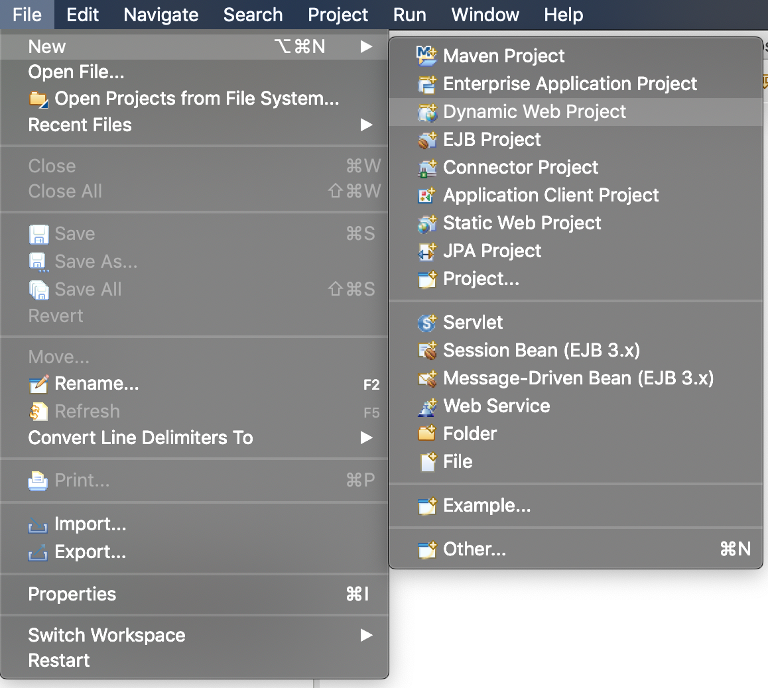Screen dimensions: 768x688
Task: Expand the New submenu arrow
Action: point(366,46)
